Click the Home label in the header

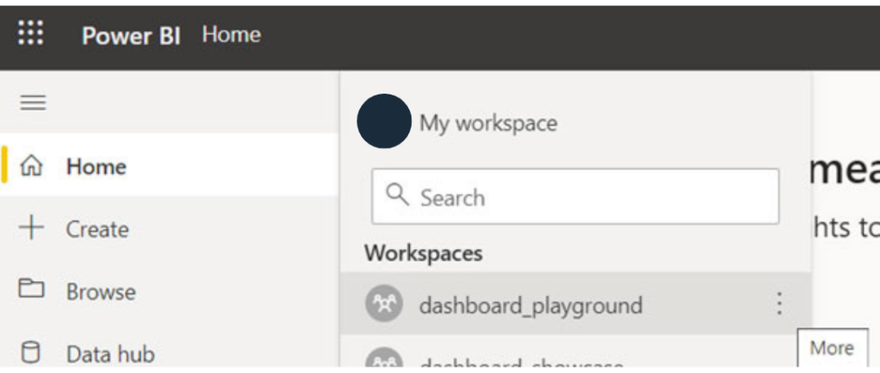coord(231,35)
